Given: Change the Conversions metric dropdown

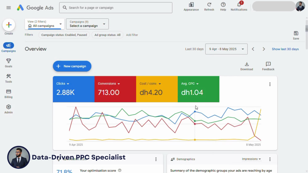Looking at the screenshot, I should [109, 84].
